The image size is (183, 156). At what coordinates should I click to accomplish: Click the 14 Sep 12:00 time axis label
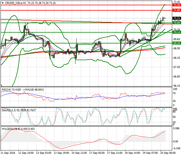click(x=79, y=153)
